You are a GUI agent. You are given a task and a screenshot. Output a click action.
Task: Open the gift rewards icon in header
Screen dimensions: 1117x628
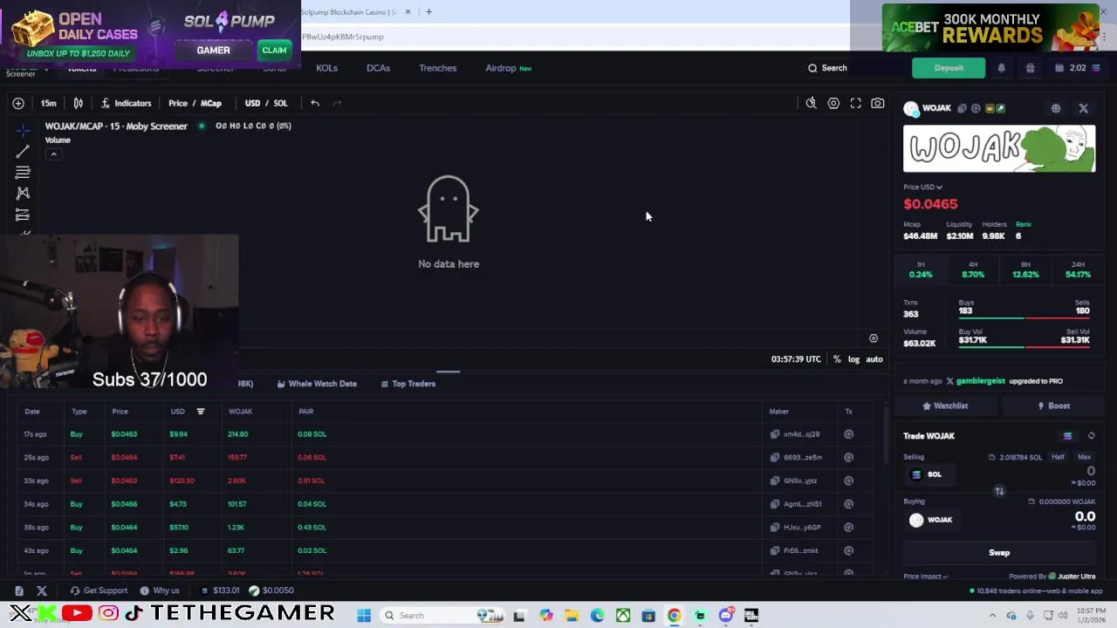pyautogui.click(x=1030, y=68)
